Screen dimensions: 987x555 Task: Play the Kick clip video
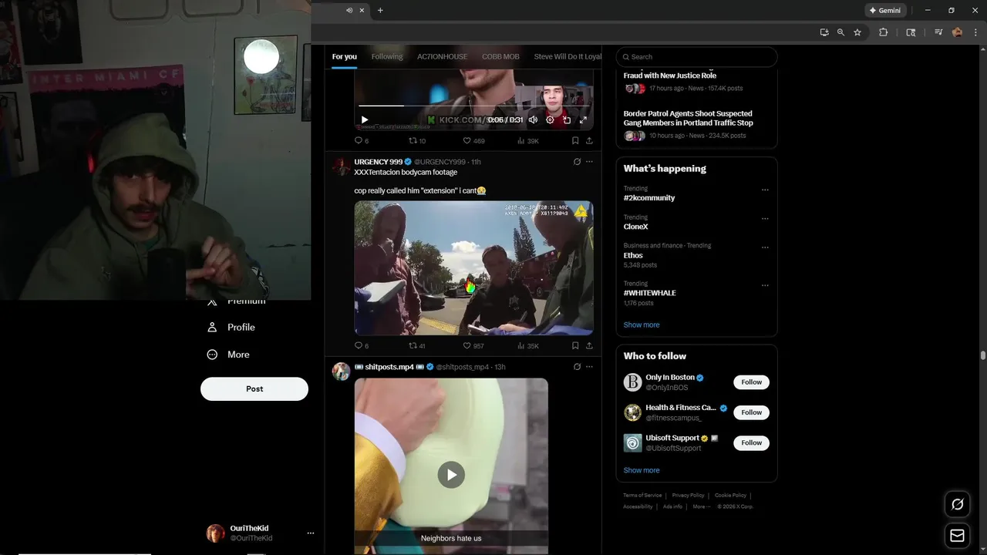click(365, 120)
